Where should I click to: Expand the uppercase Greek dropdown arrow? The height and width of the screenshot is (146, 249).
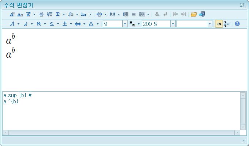pos(18,24)
